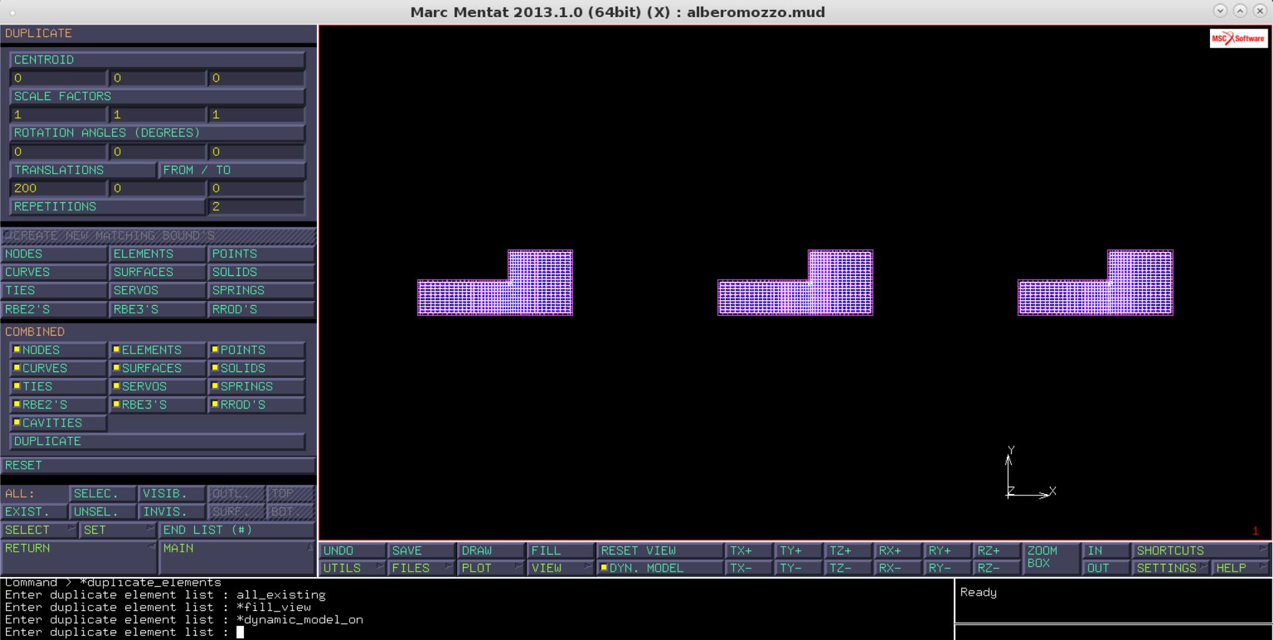Viewport: 1273px width, 640px height.
Task: Rotate view with RY-
Action: coord(947,568)
